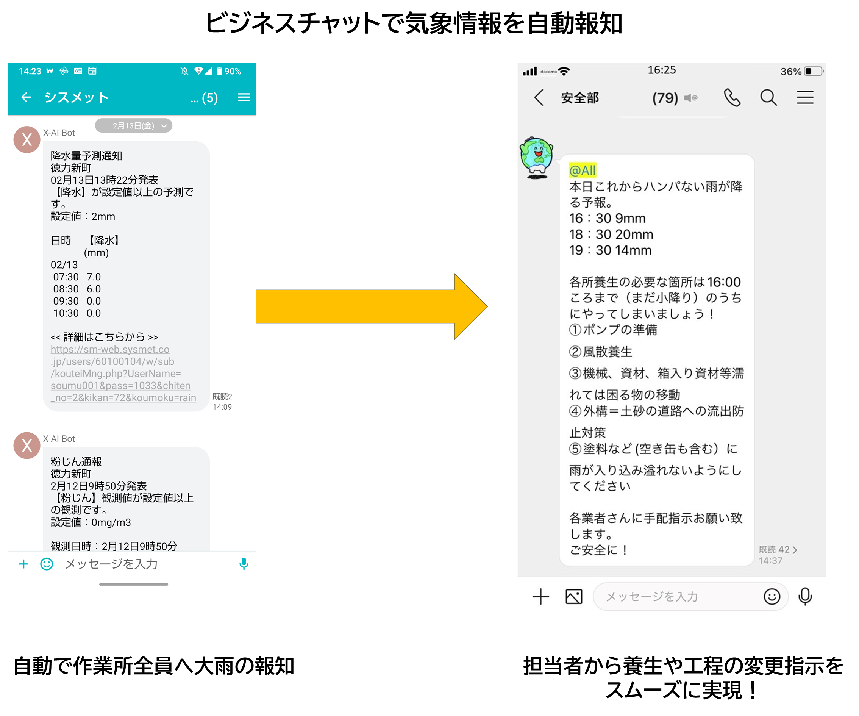The height and width of the screenshot is (716, 859).
Task: Tap the @All mention highlight
Action: (582, 170)
